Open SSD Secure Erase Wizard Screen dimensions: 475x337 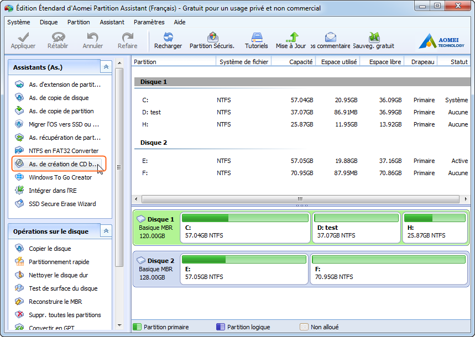coord(55,204)
